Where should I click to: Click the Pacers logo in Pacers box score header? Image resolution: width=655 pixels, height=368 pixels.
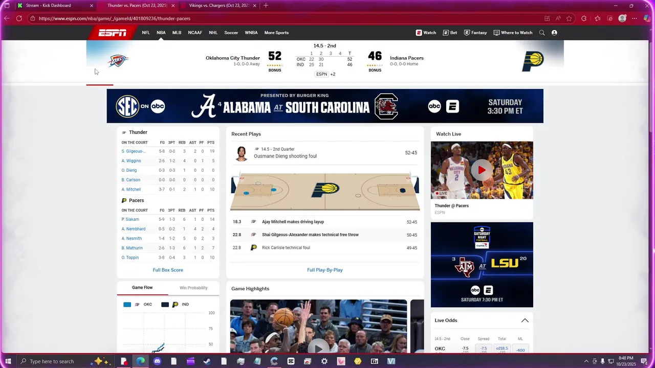coord(124,201)
